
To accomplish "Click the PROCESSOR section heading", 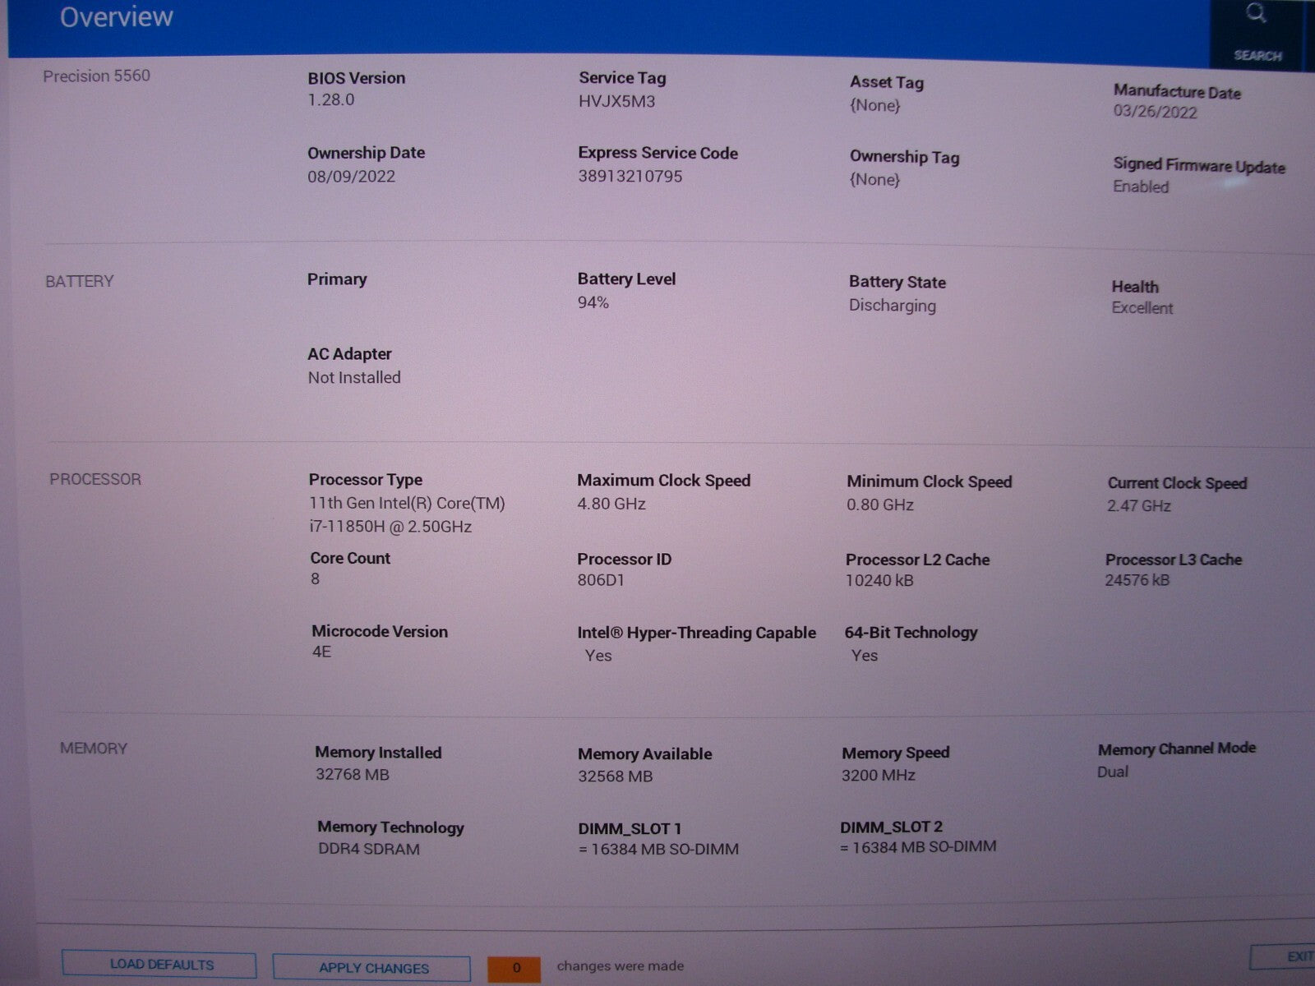I will coord(95,479).
